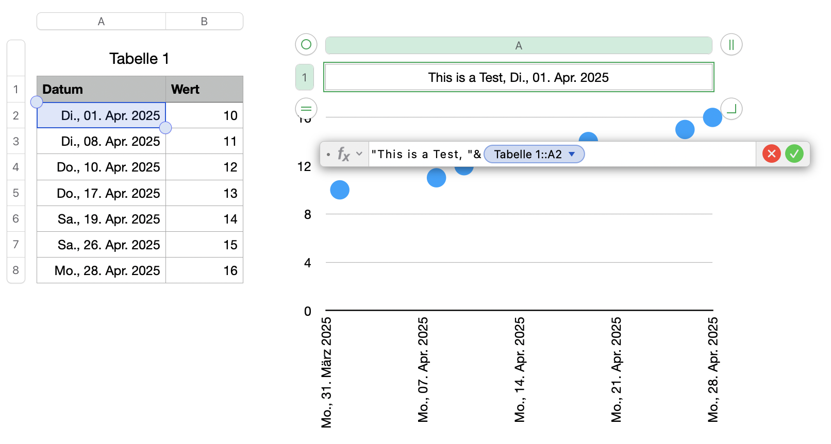Click the Tabelle 1 table title

click(139, 59)
